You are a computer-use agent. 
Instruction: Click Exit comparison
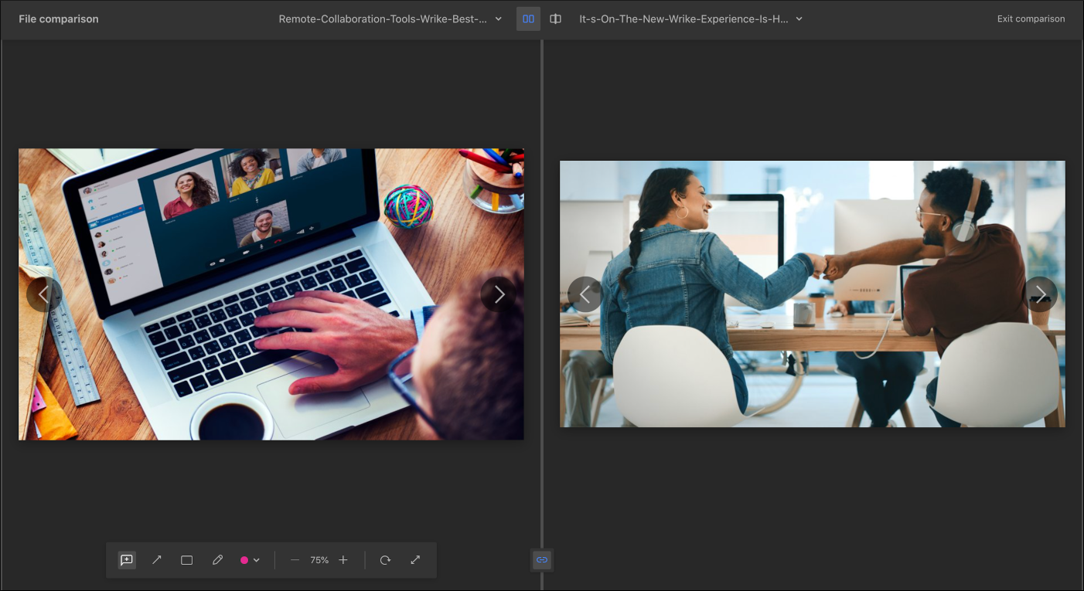pos(1031,19)
